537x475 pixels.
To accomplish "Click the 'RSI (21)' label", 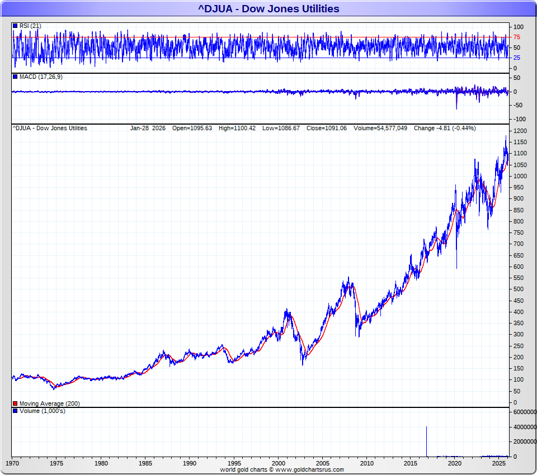I will click(x=30, y=26).
